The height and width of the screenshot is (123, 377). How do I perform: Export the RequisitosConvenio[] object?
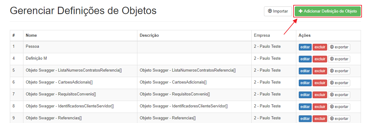pos(339,95)
